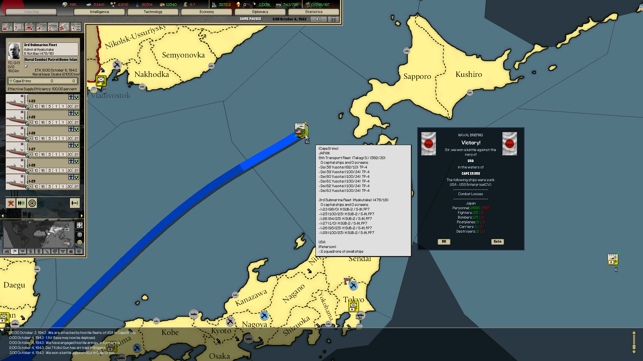Open the game menu list button

point(334,19)
